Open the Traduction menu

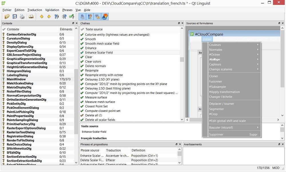point(35,10)
